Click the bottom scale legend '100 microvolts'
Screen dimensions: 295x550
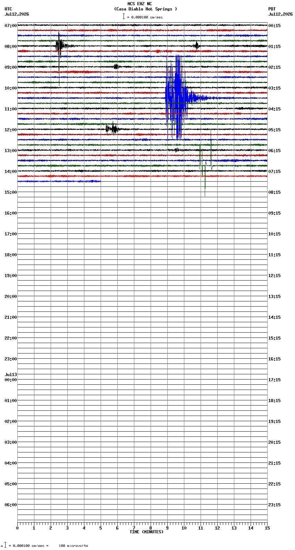(x=73, y=546)
